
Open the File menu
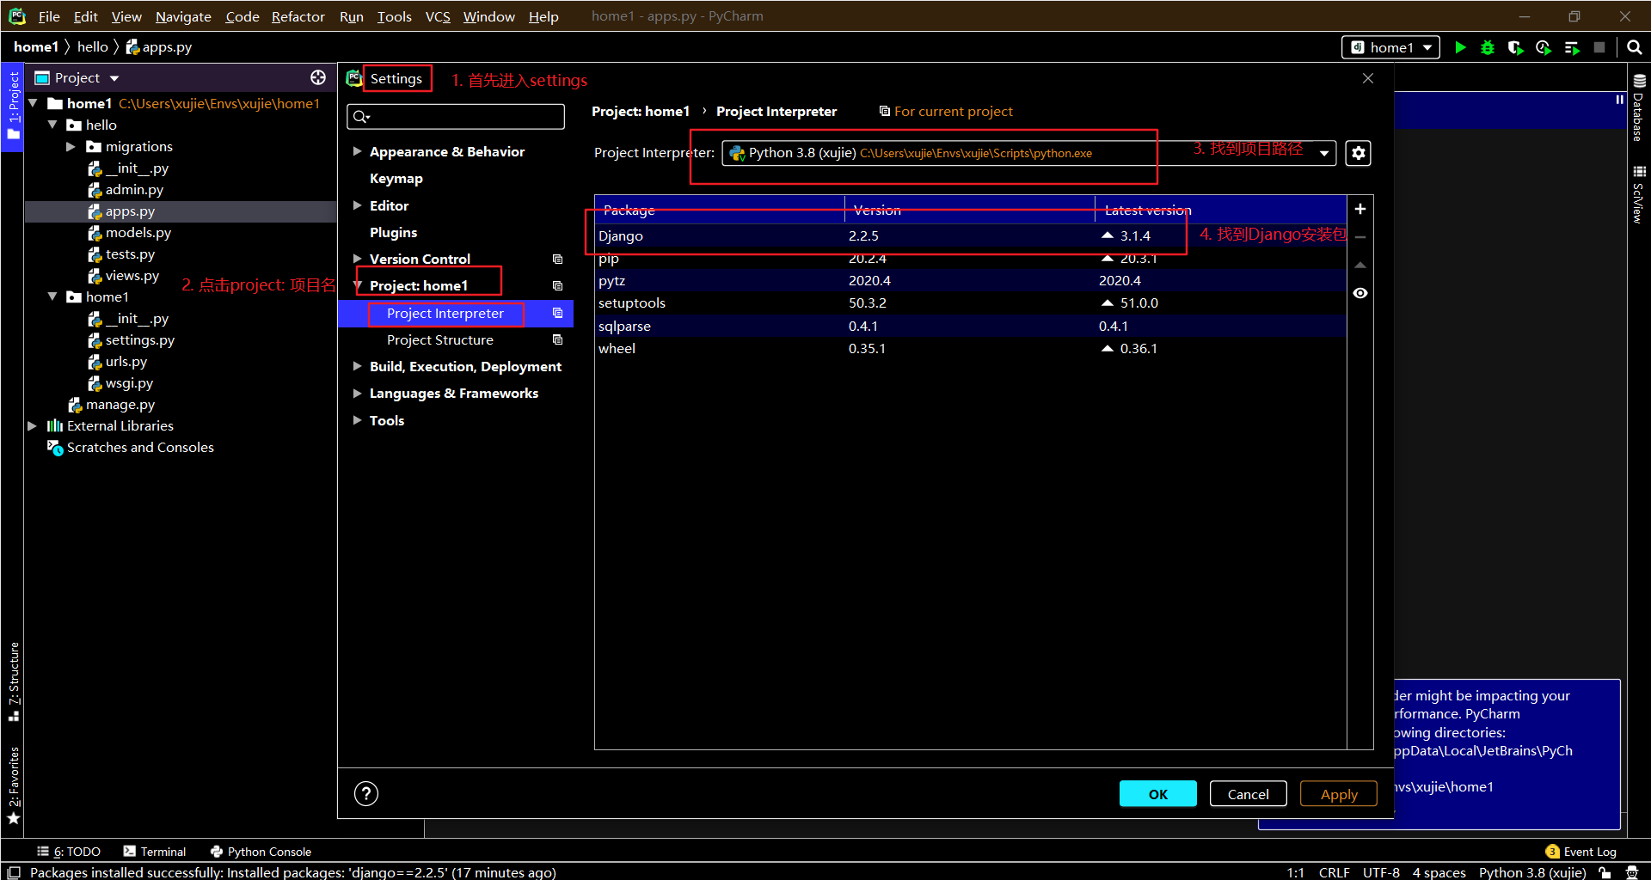[49, 16]
